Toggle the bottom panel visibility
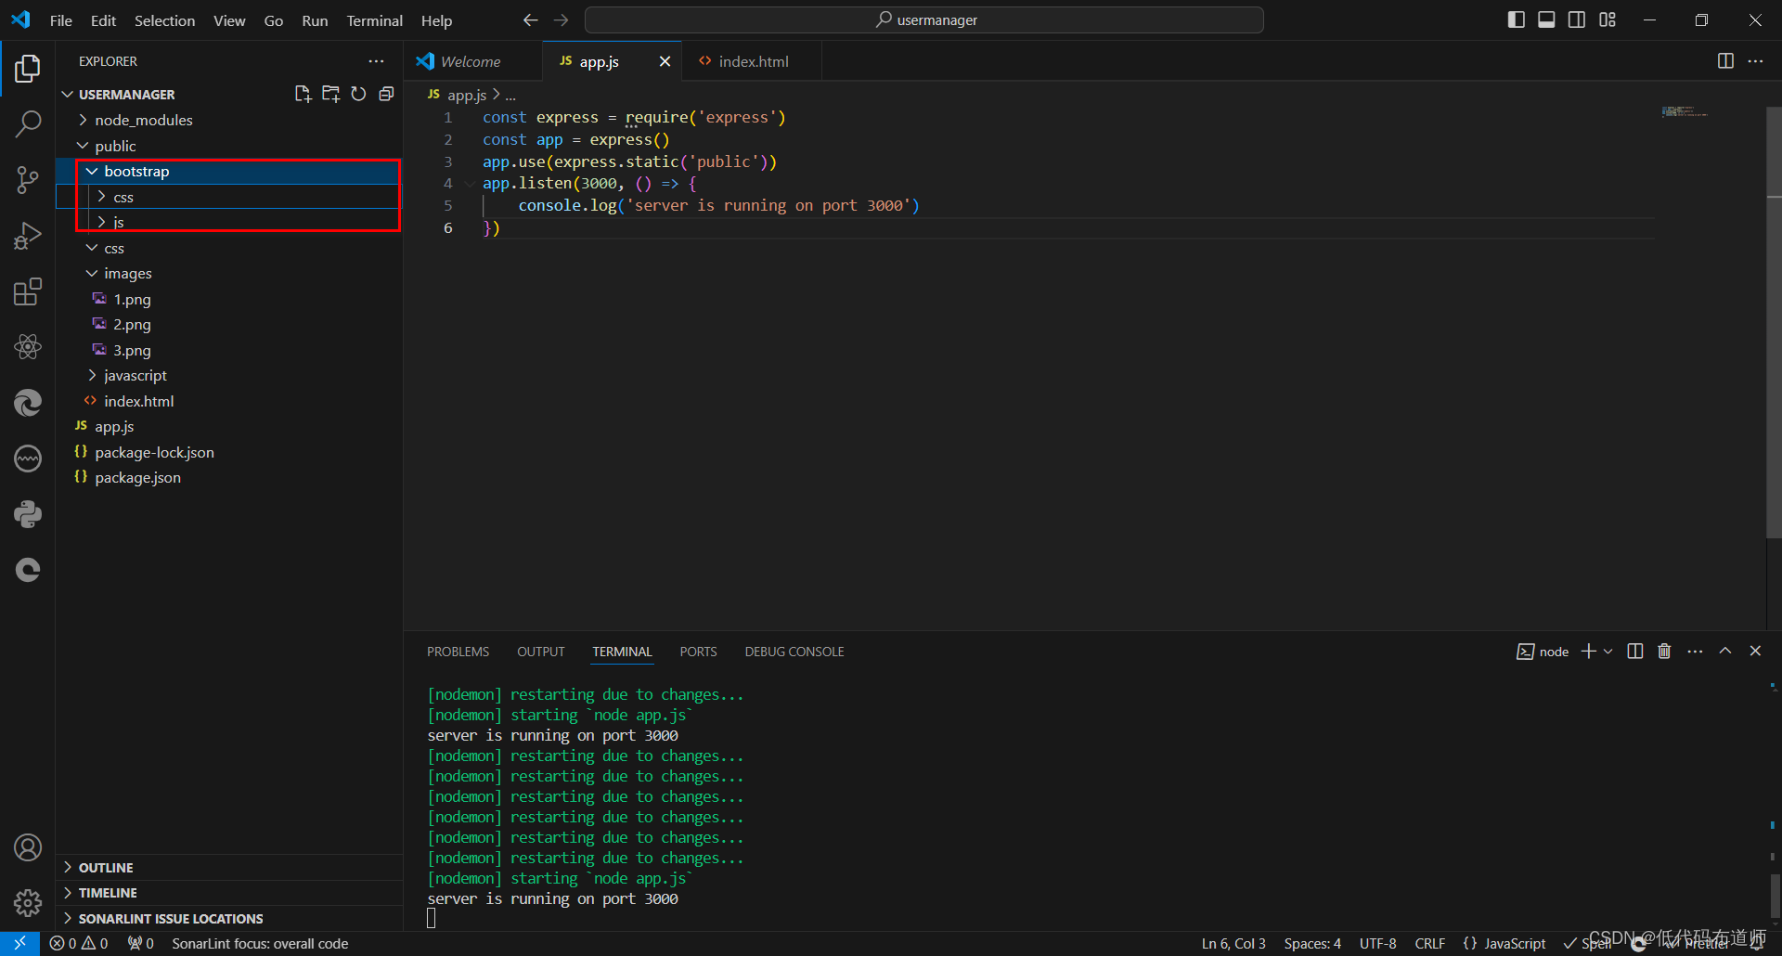This screenshot has width=1782, height=956. pos(1546,19)
